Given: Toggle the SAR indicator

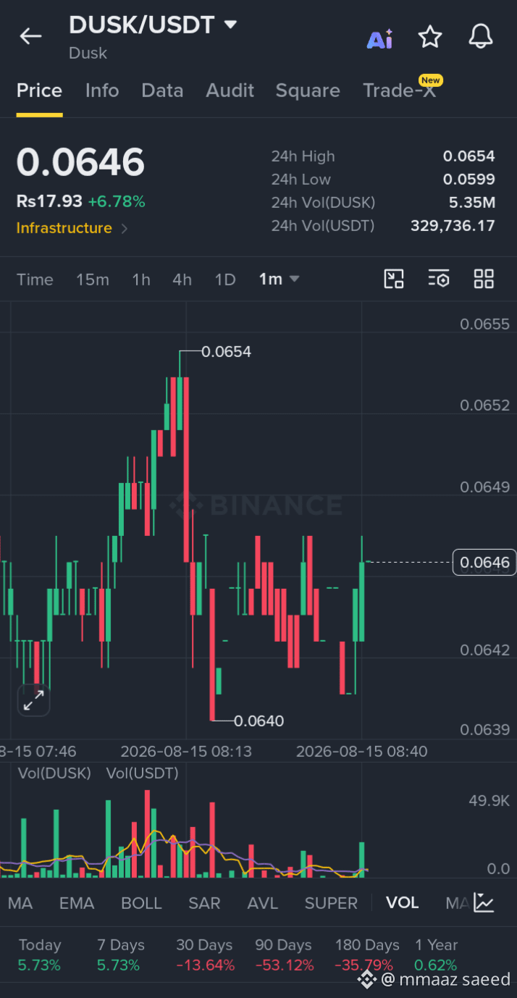Looking at the screenshot, I should [204, 903].
